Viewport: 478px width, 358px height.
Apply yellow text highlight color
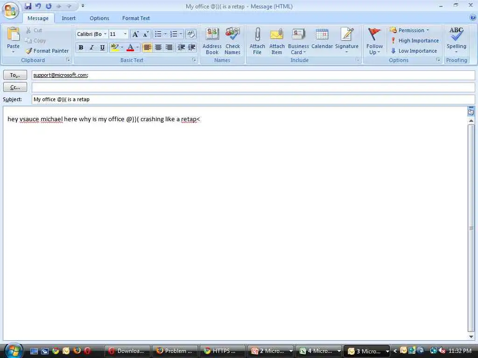click(x=115, y=48)
